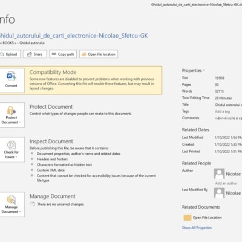Click the Created date value
This screenshot has width=242, height=242.
[228, 145]
